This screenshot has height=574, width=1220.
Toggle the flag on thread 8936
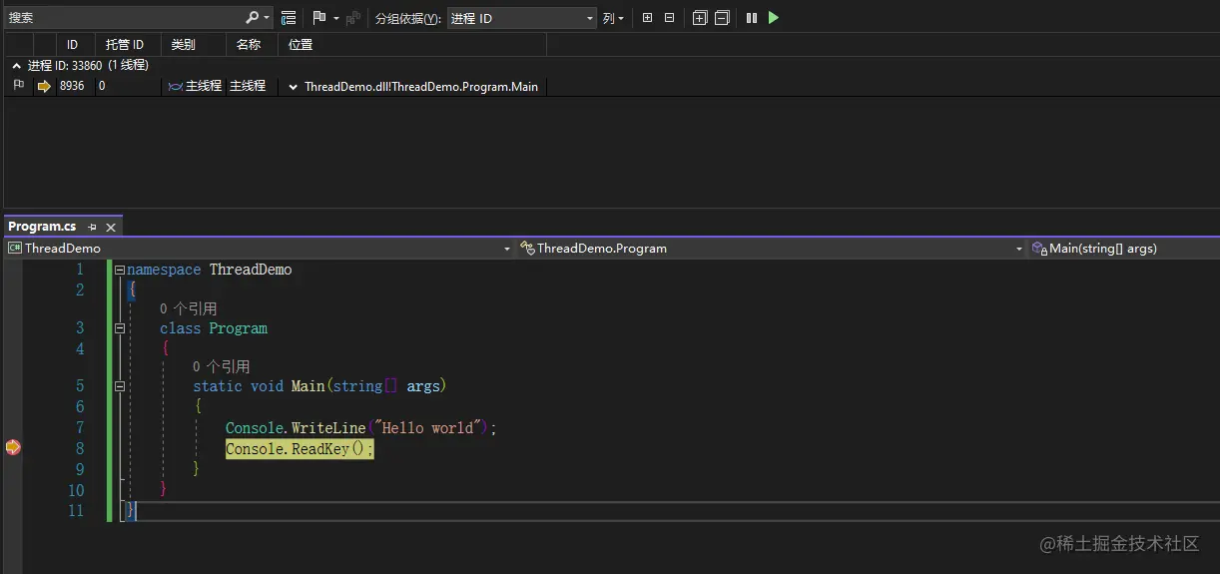(x=18, y=86)
